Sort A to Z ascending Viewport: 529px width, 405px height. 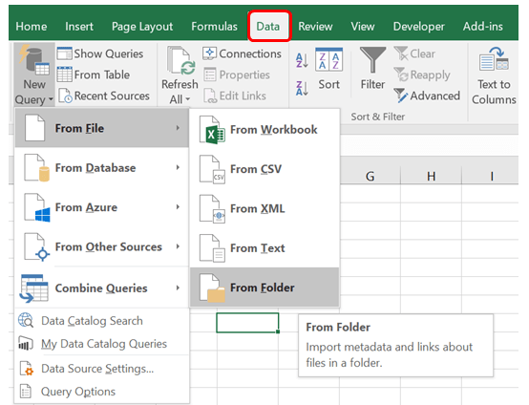coord(302,60)
